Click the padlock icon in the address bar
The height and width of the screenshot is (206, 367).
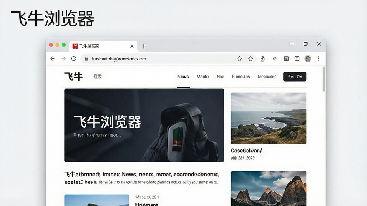click(86, 59)
